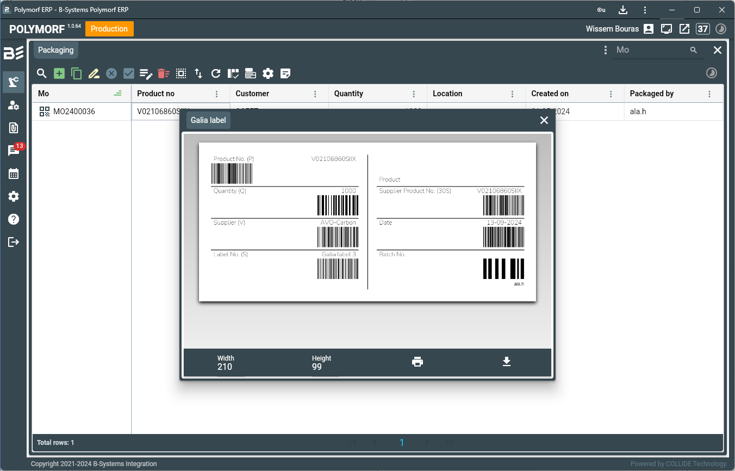Click the open-in-new-window icon in header
The width and height of the screenshot is (735, 471).
point(684,29)
